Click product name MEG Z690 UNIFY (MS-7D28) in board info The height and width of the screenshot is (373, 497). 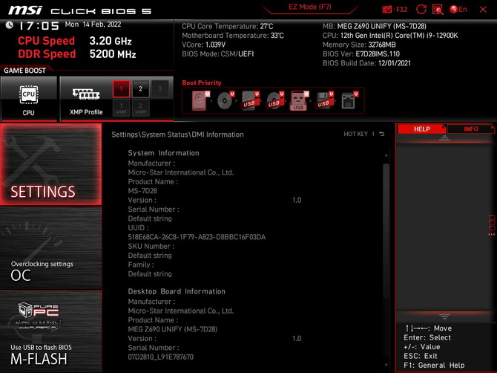tap(172, 329)
